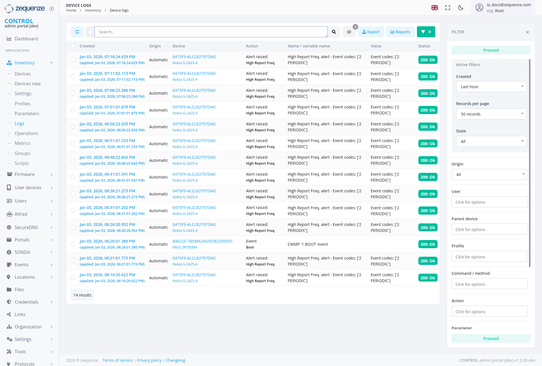Open Files folder icon in sidebar

coord(9,289)
